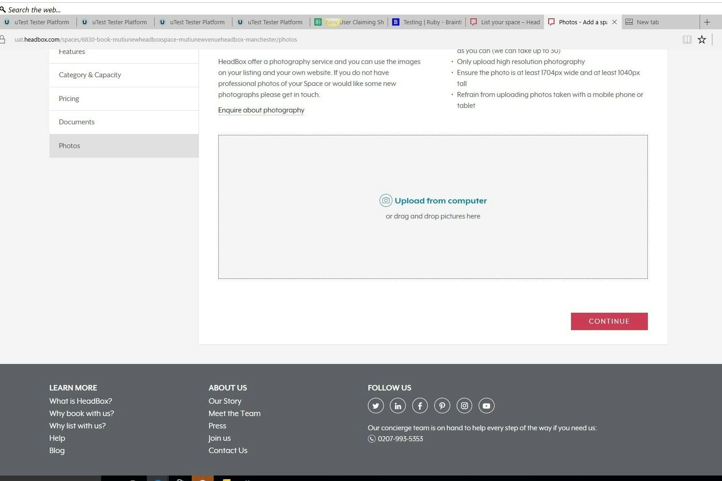Open Documents section in sidebar
Viewport: 722px width, 481px height.
point(77,122)
